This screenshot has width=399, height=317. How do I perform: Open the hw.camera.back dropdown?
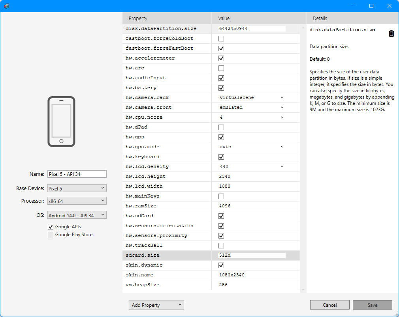(282, 97)
